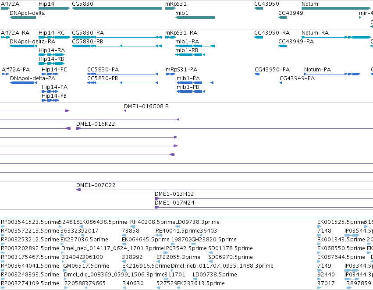Screen dimensions: 373x290
Task: Click the RH40208.5prime EST label
Action: click(153, 222)
